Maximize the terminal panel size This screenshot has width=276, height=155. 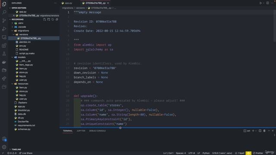(x=269, y=131)
